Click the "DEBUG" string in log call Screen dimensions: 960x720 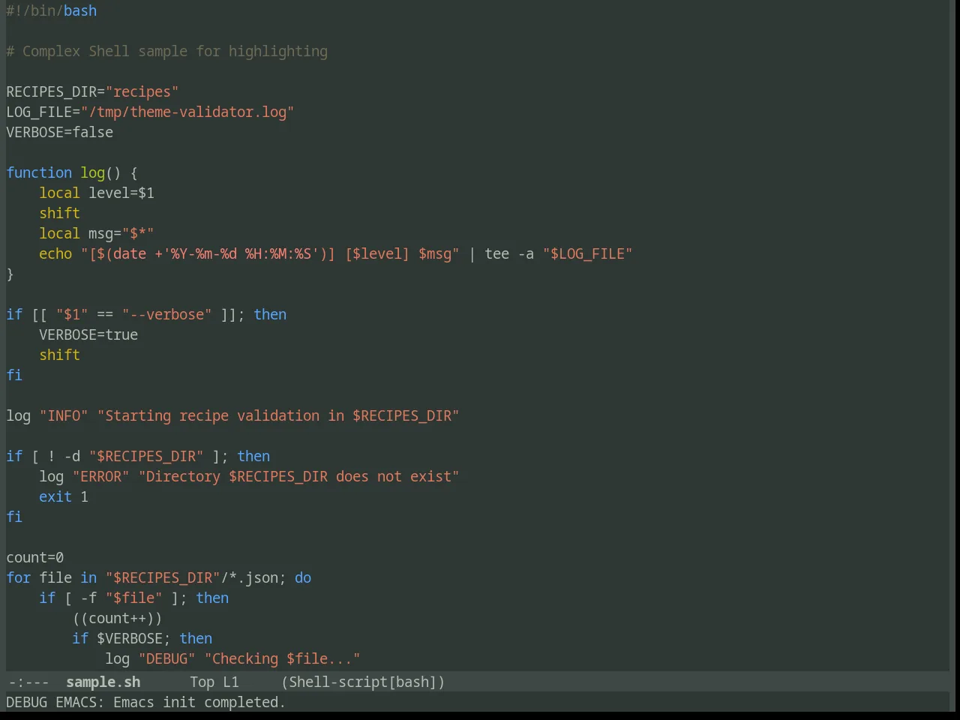tap(166, 658)
